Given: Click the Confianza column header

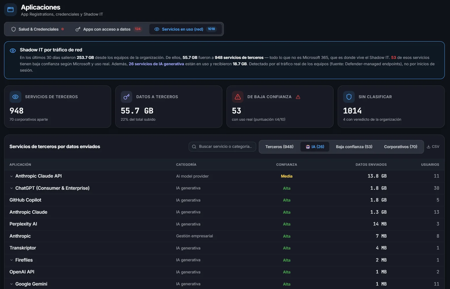Looking at the screenshot, I should [287, 165].
